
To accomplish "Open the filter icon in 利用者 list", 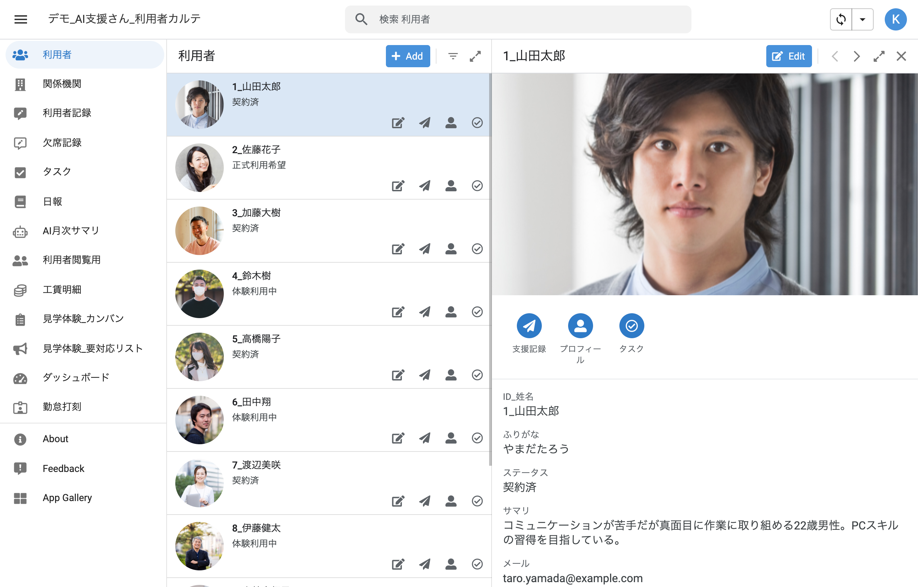I will tap(452, 56).
